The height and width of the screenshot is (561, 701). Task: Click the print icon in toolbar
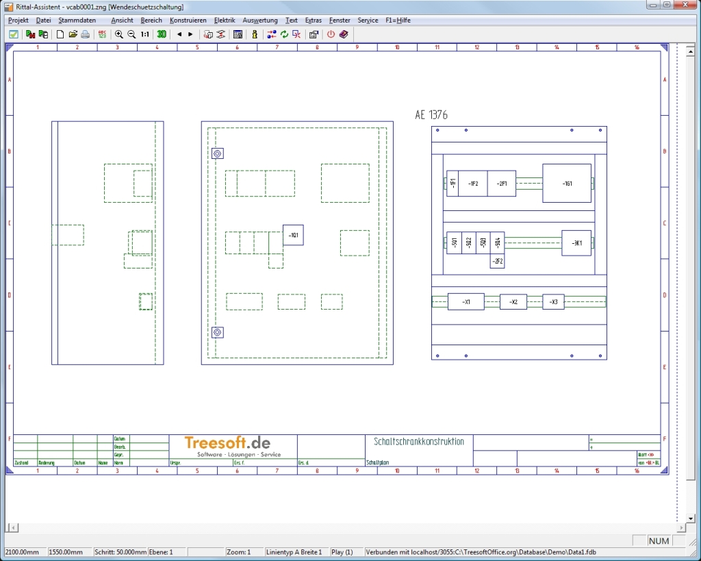(85, 34)
